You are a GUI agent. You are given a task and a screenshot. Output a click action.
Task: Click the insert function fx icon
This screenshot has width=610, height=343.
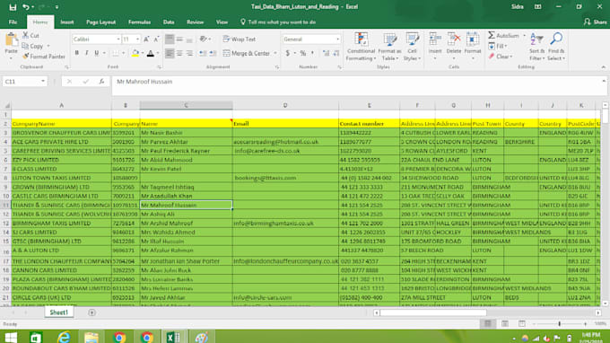coord(101,82)
